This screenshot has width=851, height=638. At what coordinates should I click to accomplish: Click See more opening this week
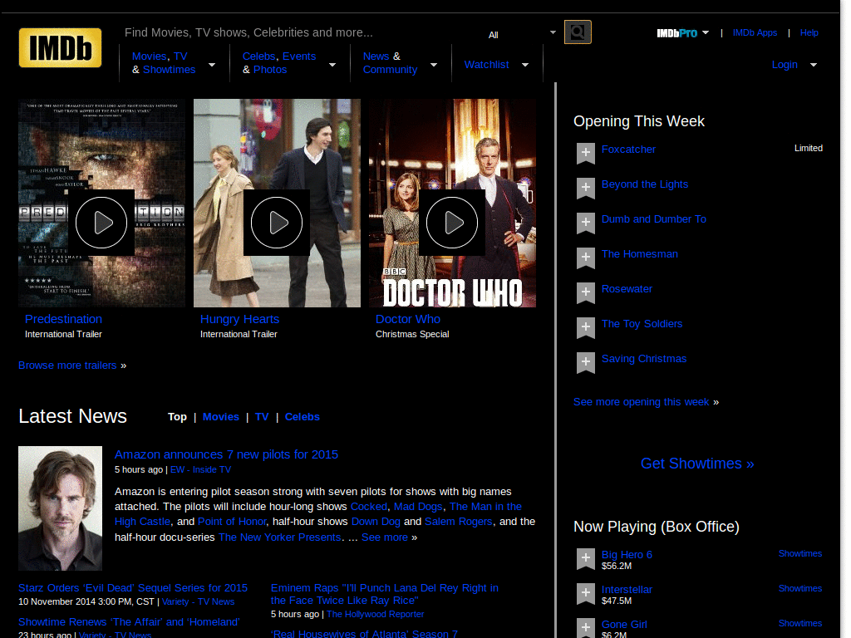[x=641, y=402]
